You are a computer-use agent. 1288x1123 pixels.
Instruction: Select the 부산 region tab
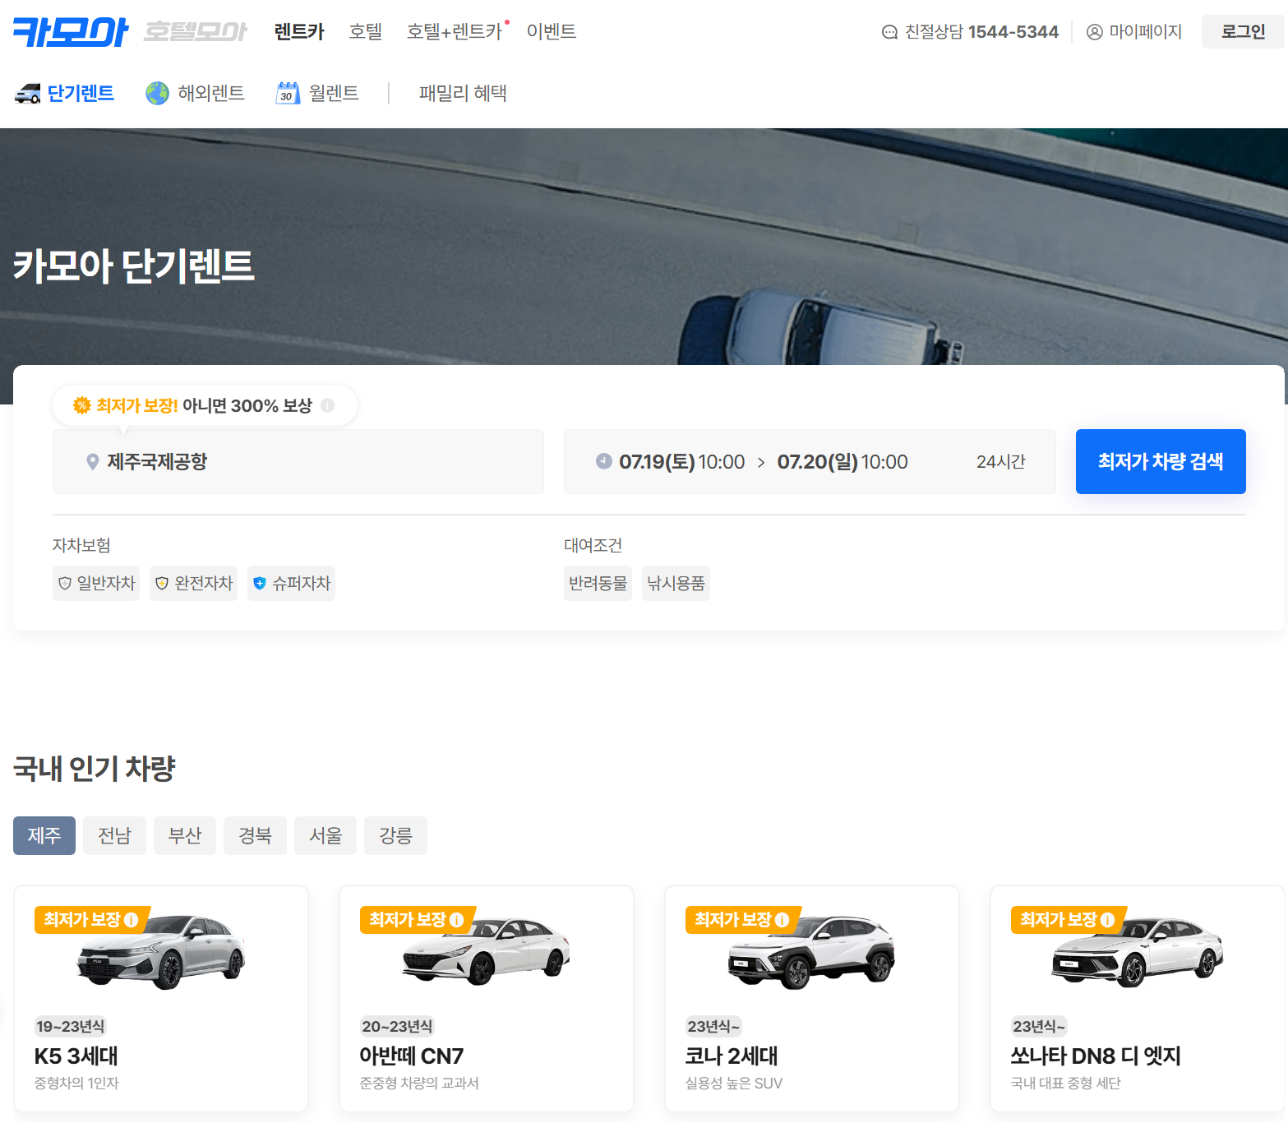(184, 835)
